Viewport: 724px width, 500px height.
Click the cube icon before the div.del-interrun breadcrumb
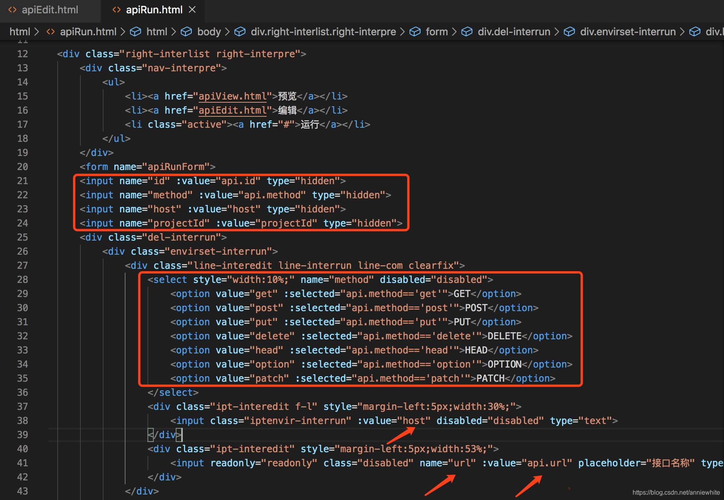pos(467,32)
